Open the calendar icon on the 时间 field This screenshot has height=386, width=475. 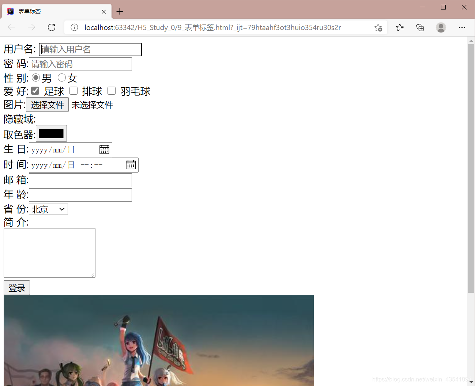[x=130, y=165]
